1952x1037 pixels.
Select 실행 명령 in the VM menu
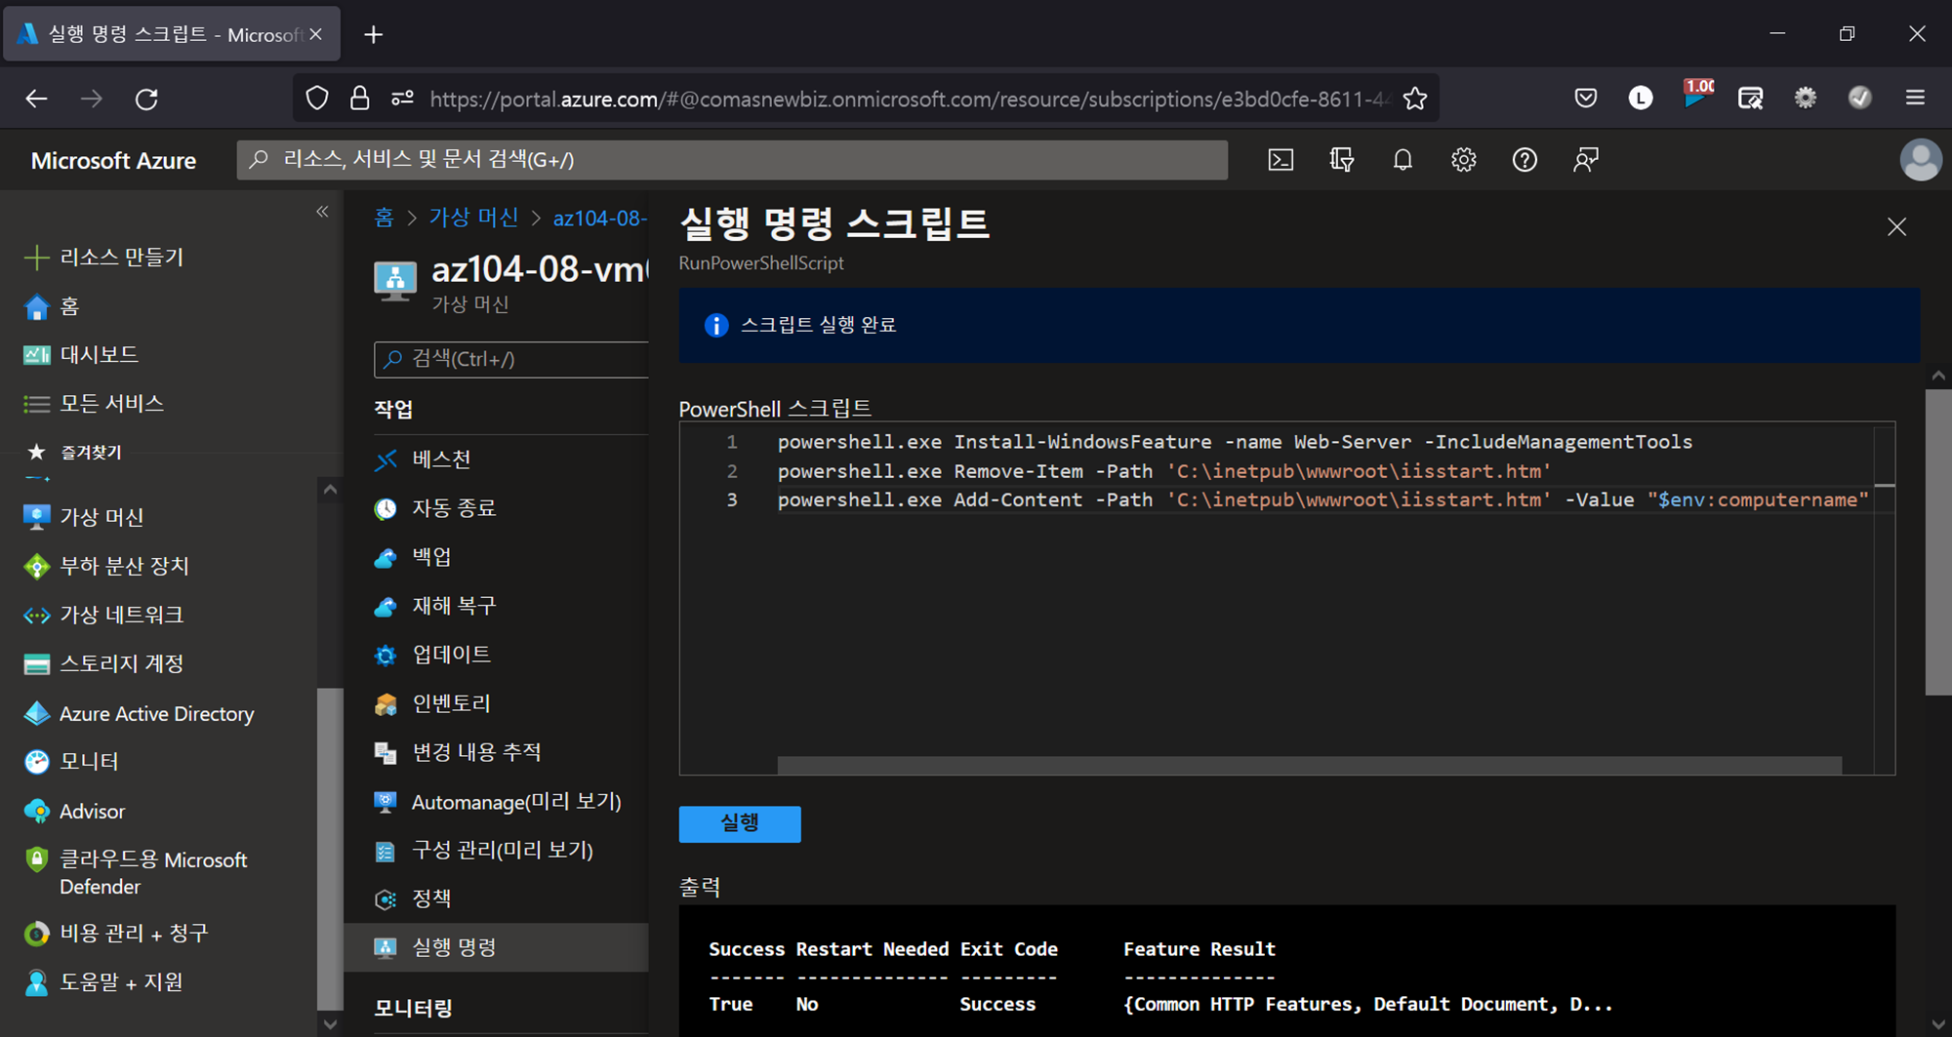coord(496,947)
